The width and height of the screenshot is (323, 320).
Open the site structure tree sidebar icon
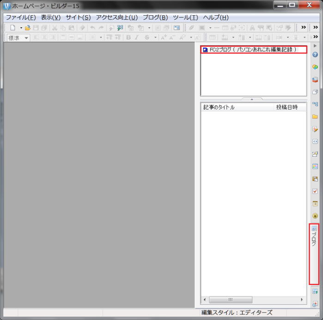tap(315, 104)
